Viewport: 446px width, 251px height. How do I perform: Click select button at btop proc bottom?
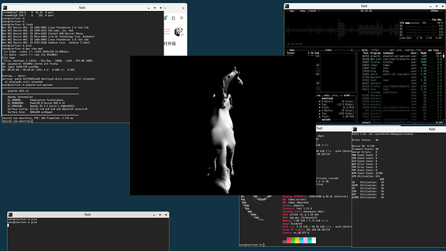click(x=366, y=122)
